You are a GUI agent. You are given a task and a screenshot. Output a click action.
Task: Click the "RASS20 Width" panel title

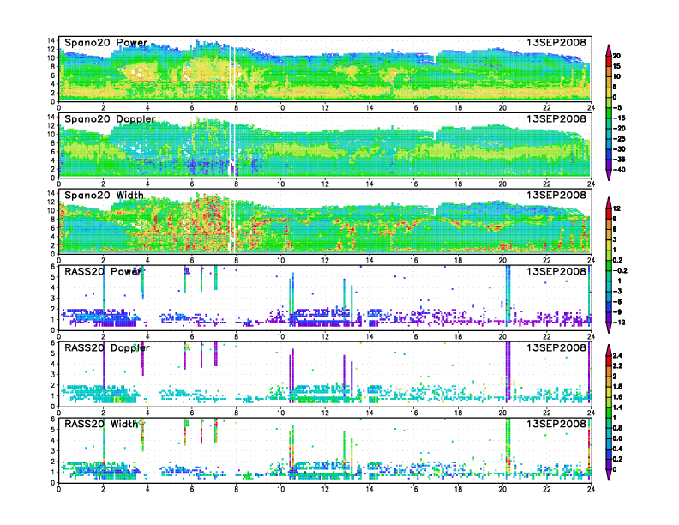click(x=101, y=424)
